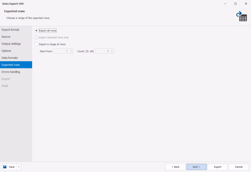This screenshot has height=172, width=251.
Task: Increase the Start from value
Action: pyautogui.click(x=71, y=50)
